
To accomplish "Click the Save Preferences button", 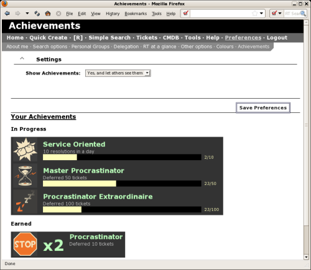I will click(x=263, y=108).
